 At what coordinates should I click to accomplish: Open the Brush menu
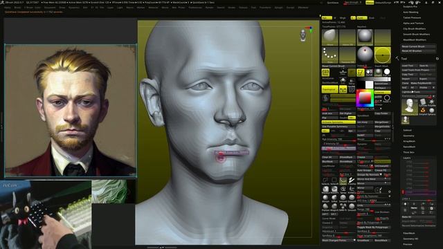point(17,8)
